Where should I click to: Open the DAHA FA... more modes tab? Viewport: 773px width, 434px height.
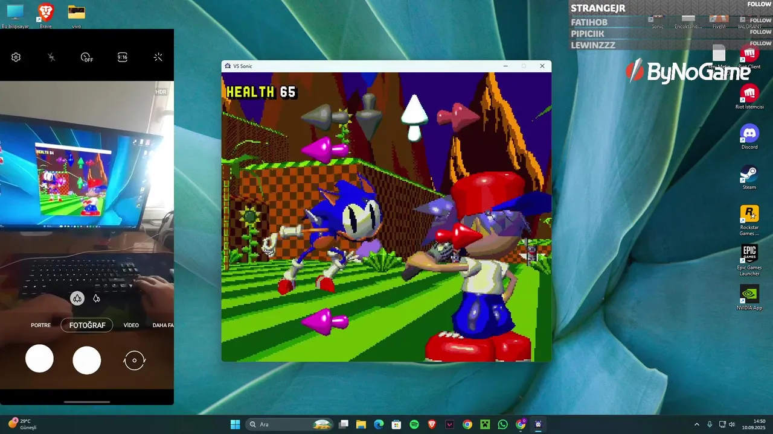pyautogui.click(x=163, y=325)
